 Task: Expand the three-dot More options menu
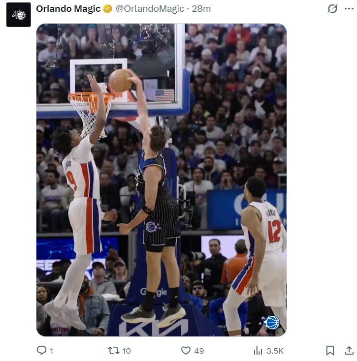[349, 9]
